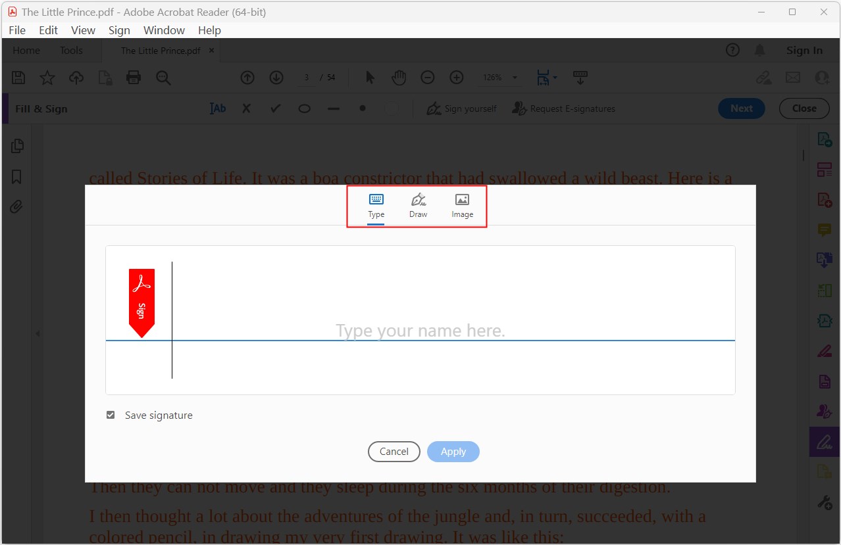Uncheck the Save signature checkbox
The image size is (841, 545).
[111, 415]
